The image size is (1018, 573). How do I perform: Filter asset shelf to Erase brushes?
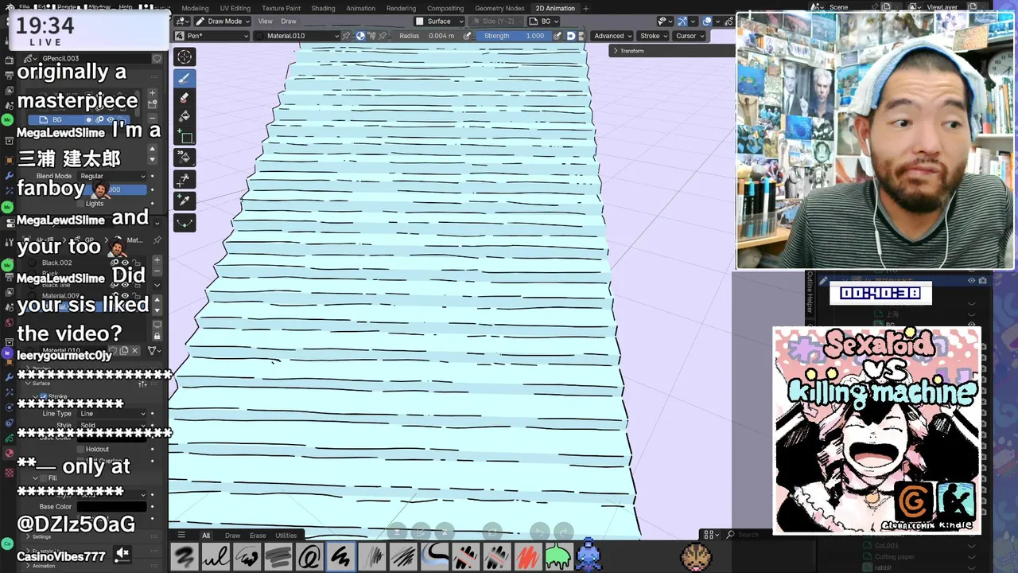pyautogui.click(x=258, y=536)
